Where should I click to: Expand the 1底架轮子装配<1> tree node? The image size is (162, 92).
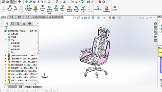click(x=6, y=56)
